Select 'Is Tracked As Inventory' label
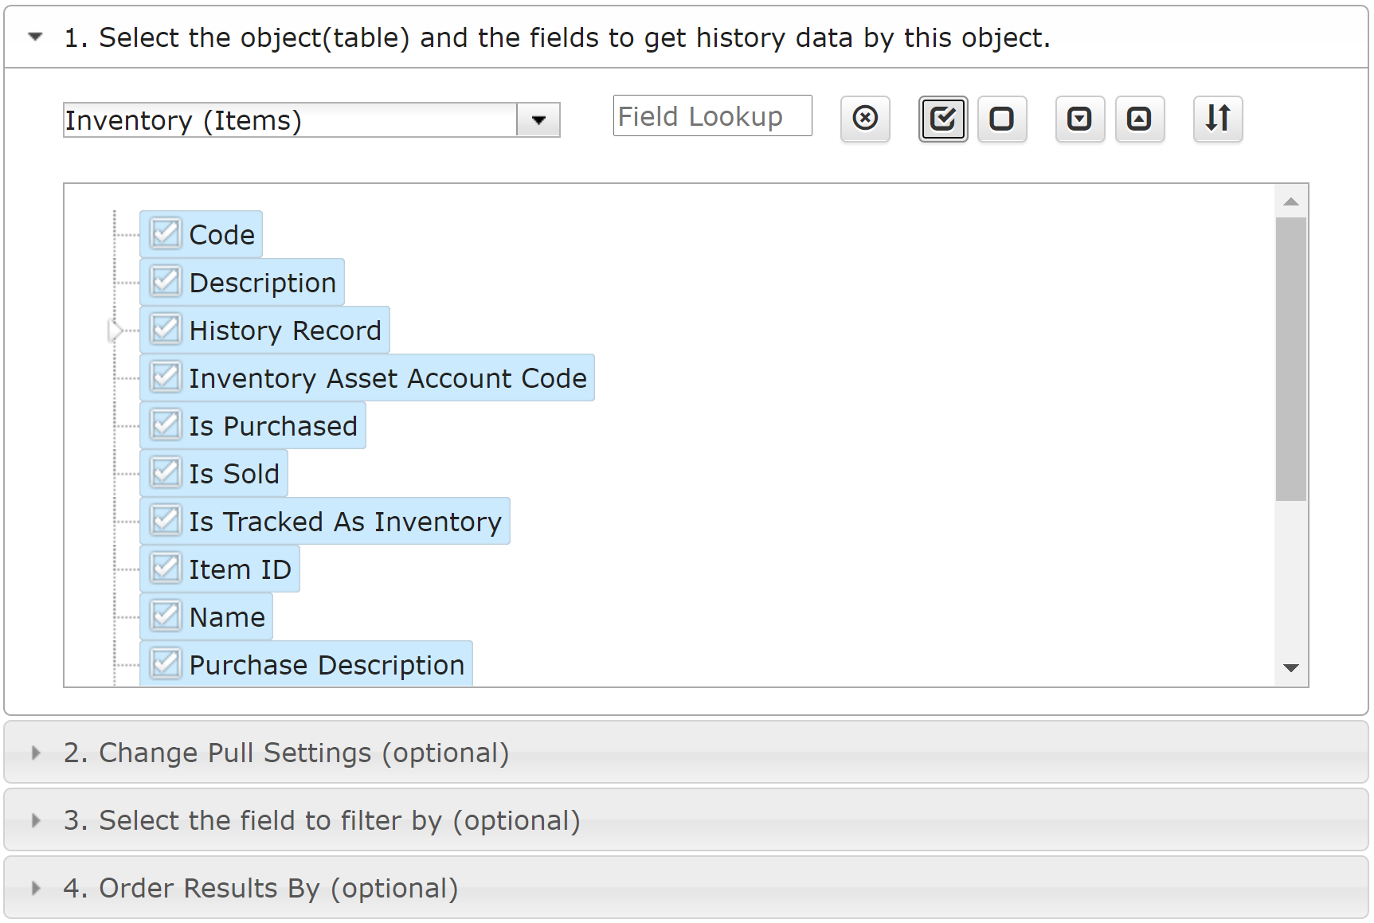1374x923 pixels. tap(346, 522)
